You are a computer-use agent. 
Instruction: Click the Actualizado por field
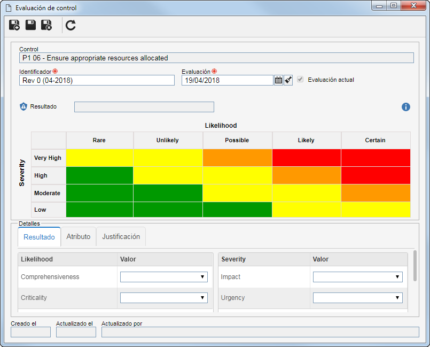tap(260, 332)
